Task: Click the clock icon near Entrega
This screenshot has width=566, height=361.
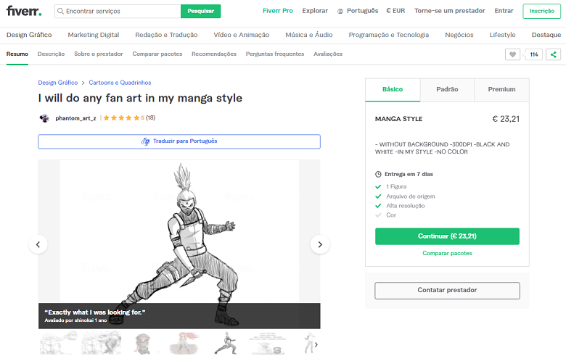Action: tap(378, 174)
